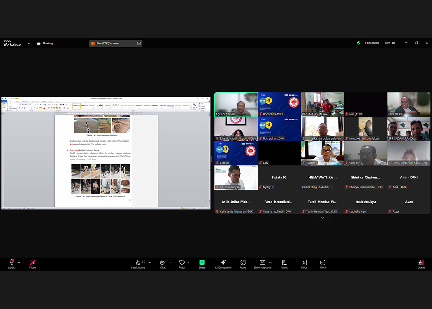Click the Word zoom slider in status bar
This screenshot has height=309, width=432.
pyautogui.click(x=202, y=208)
